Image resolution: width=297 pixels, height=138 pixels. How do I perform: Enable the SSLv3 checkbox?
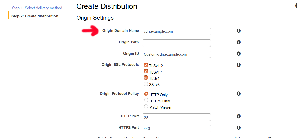tap(146, 84)
